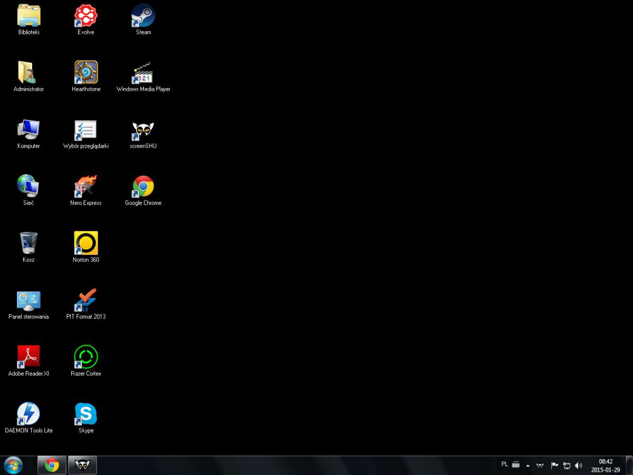Open the Administrator user folder icon
Image resolution: width=633 pixels, height=475 pixels.
coord(28,77)
